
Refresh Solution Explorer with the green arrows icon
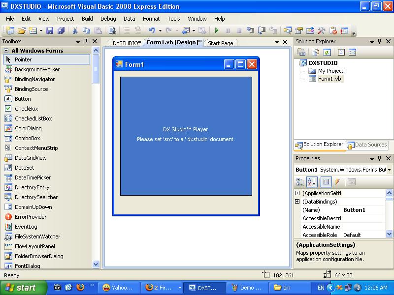tap(327, 52)
